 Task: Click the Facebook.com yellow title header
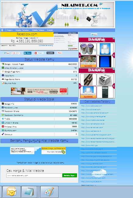[27, 34]
